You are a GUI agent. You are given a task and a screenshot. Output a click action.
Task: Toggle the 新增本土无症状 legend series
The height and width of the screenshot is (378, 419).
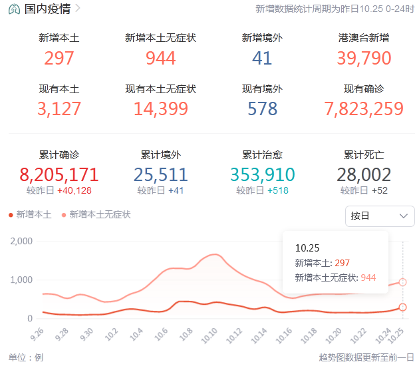point(96,214)
